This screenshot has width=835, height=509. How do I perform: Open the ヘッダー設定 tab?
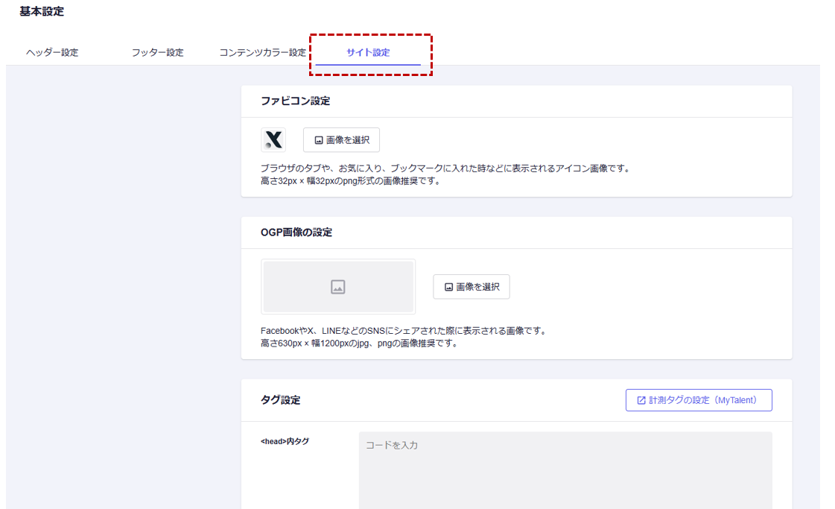52,53
